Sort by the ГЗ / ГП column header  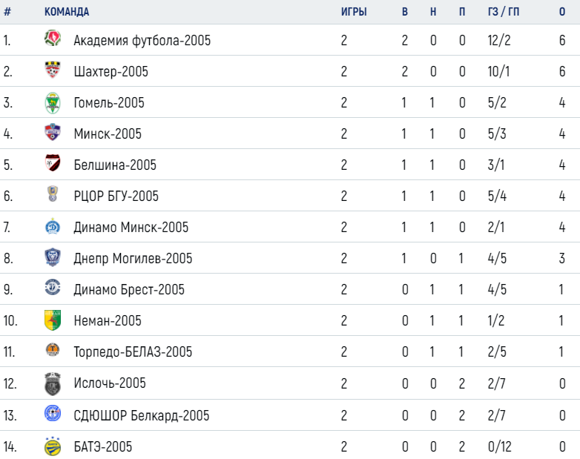tap(504, 12)
